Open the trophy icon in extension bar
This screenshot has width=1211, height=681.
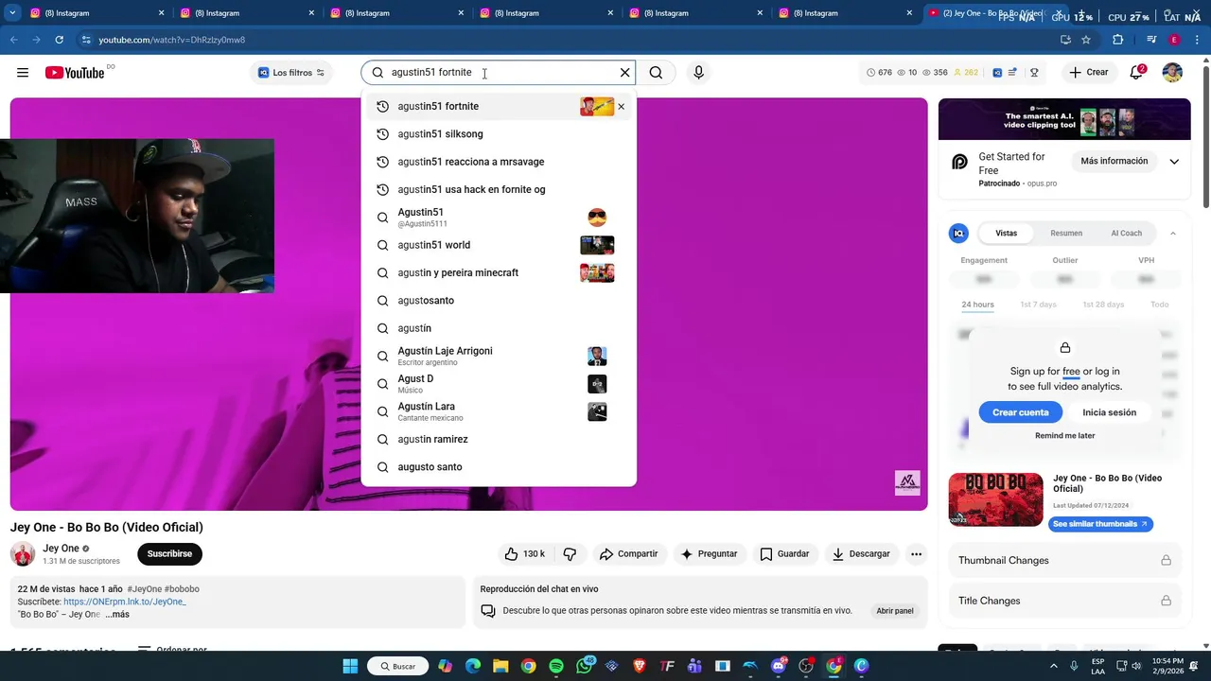tap(1034, 73)
